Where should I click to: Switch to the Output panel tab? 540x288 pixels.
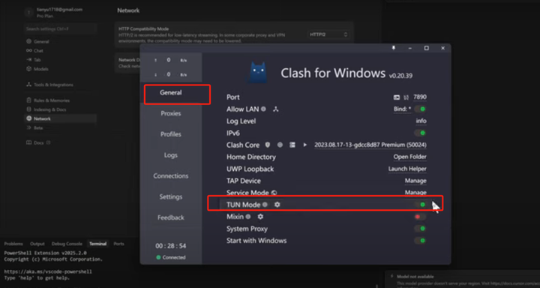[37, 244]
